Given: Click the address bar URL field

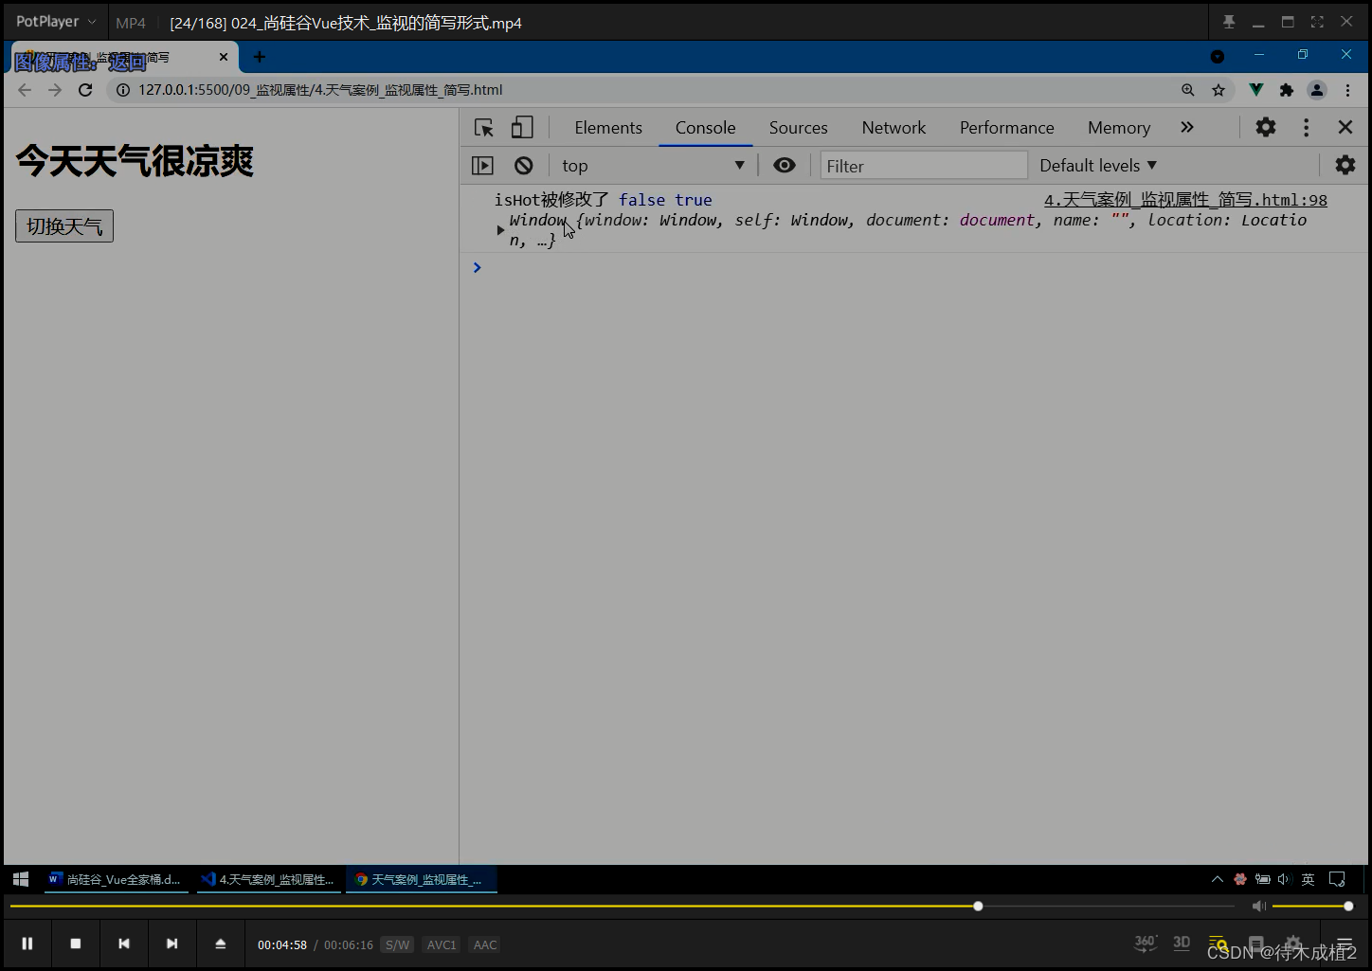Looking at the screenshot, I should [644, 90].
